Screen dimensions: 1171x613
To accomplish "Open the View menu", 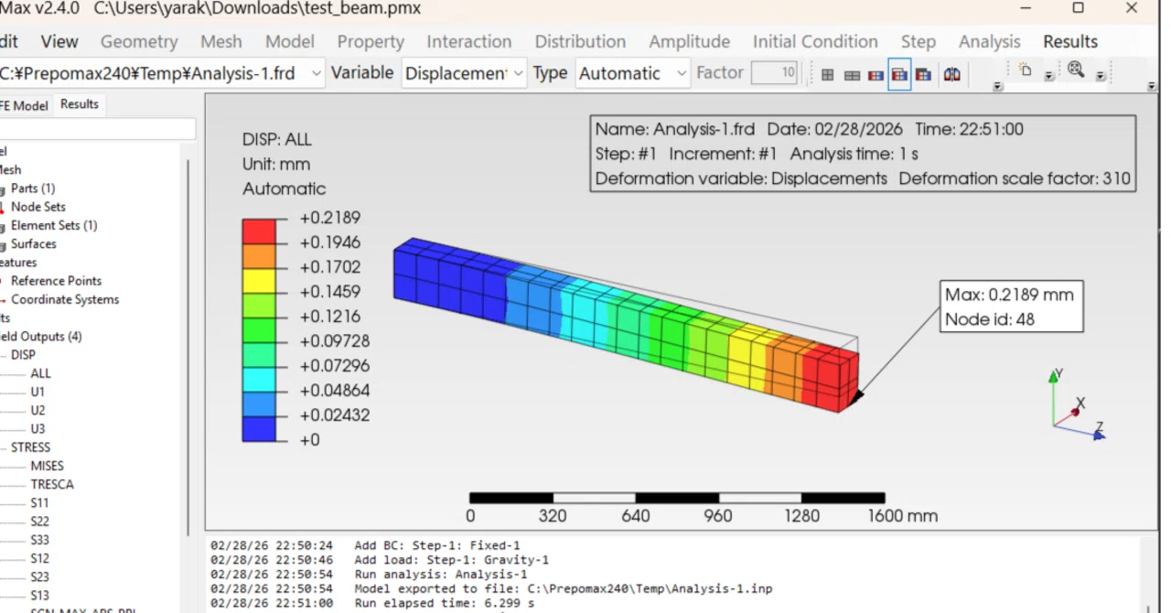I will tap(59, 41).
